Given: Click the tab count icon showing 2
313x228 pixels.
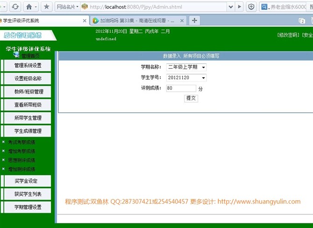Looking at the screenshot, I should (x=302, y=21).
